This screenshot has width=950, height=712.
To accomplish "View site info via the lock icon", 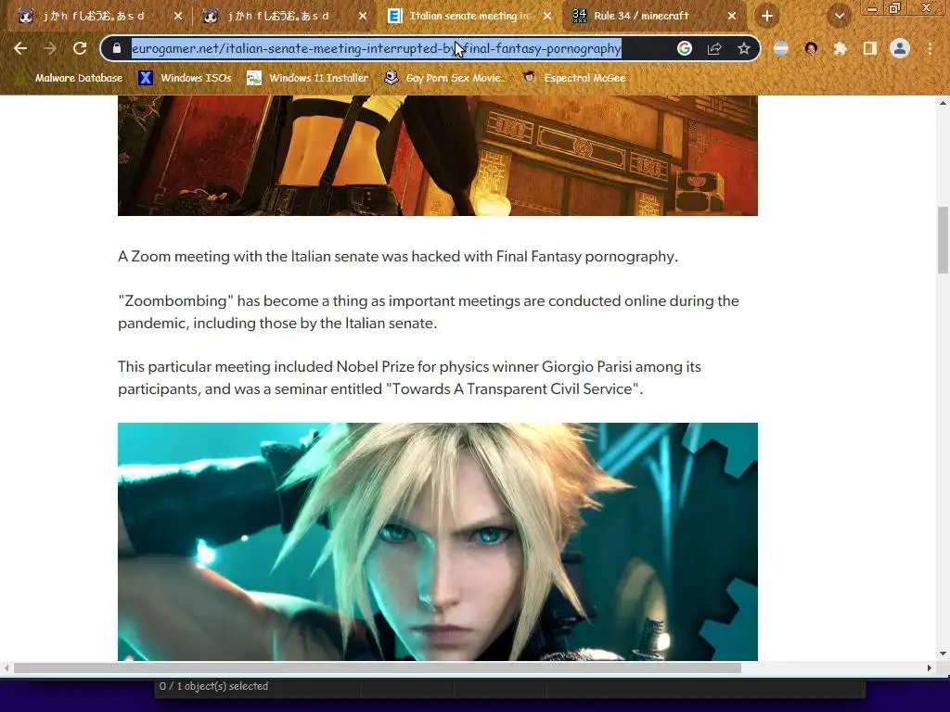I will point(117,48).
